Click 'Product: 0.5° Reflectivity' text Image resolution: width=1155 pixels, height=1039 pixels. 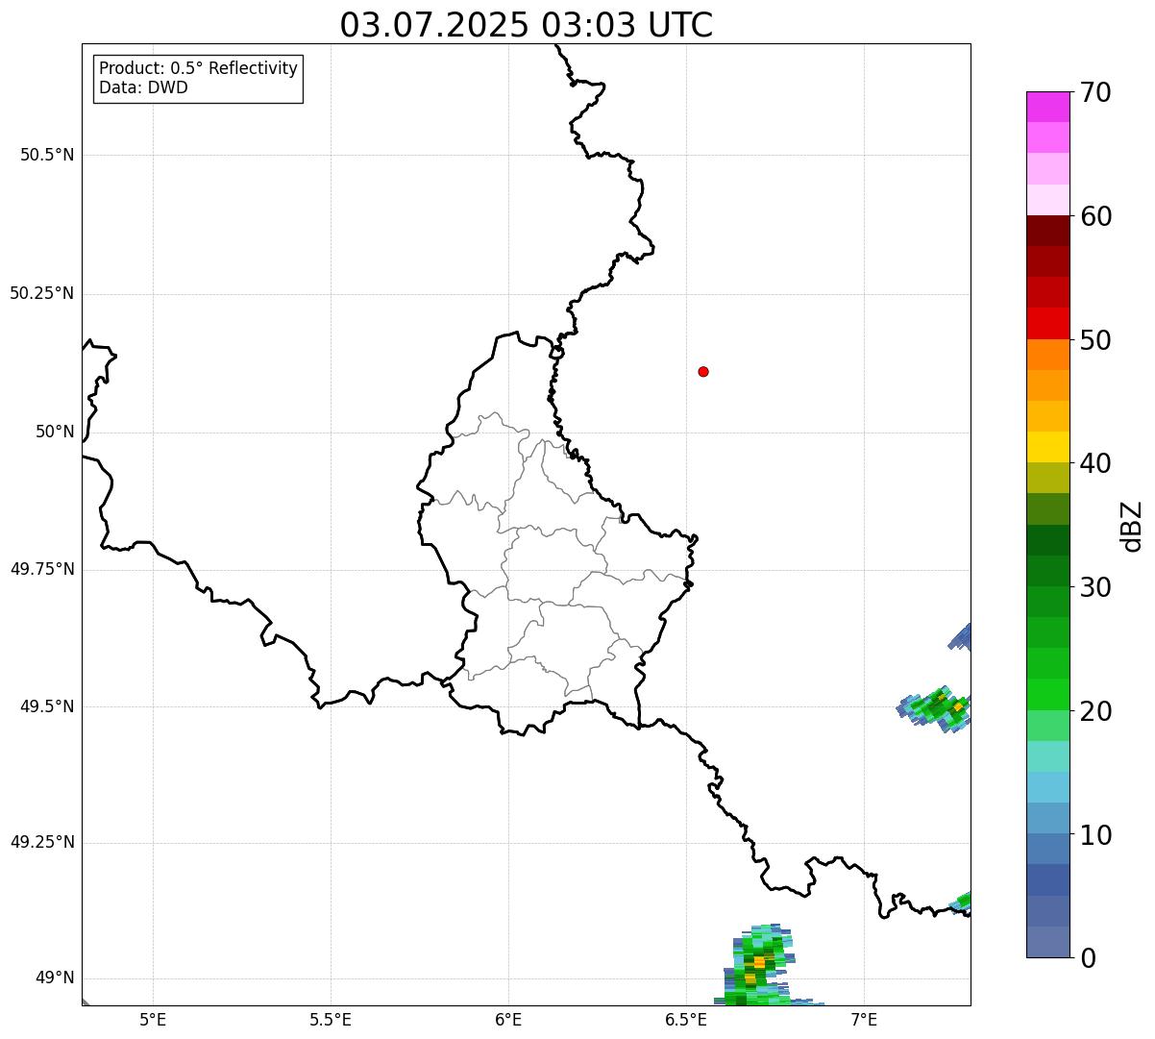click(198, 69)
